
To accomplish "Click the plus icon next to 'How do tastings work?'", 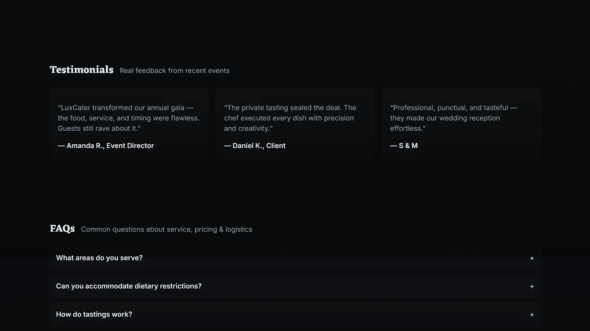I will coord(532,315).
